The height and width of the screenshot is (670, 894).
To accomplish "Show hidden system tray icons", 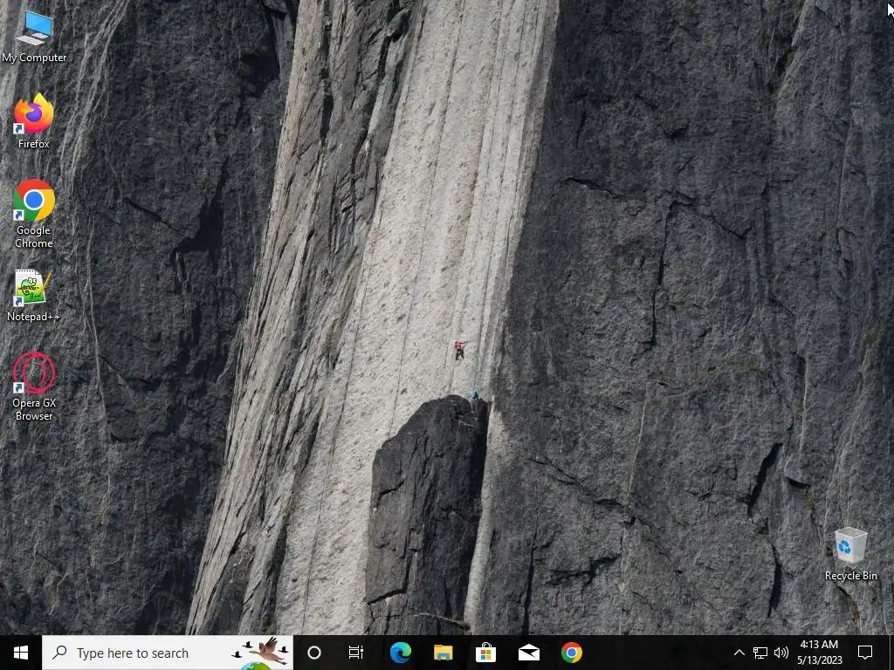I will (x=739, y=653).
